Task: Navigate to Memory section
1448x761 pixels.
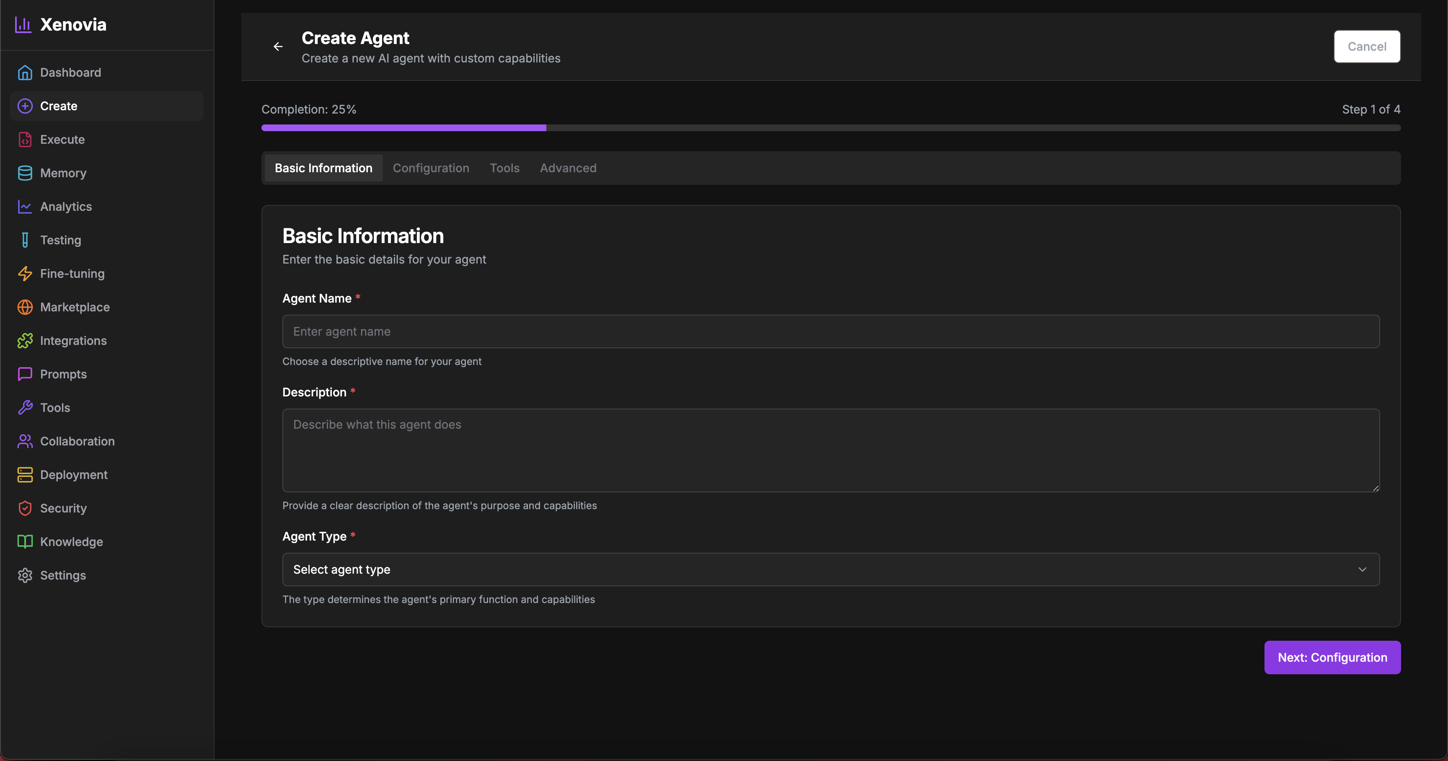Action: tap(64, 173)
